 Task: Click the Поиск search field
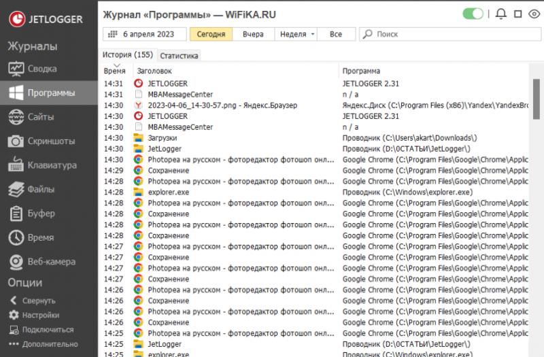pos(450,34)
